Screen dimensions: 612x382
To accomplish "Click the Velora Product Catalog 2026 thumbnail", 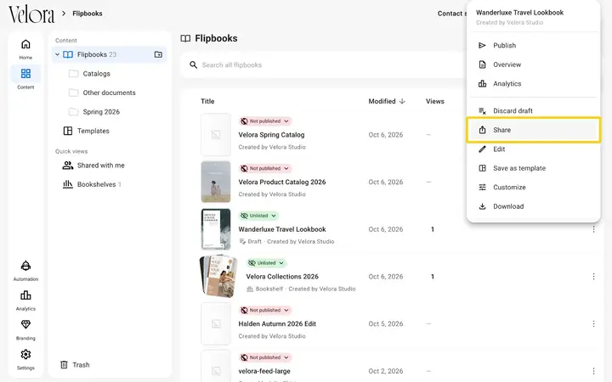I will pos(216,182).
